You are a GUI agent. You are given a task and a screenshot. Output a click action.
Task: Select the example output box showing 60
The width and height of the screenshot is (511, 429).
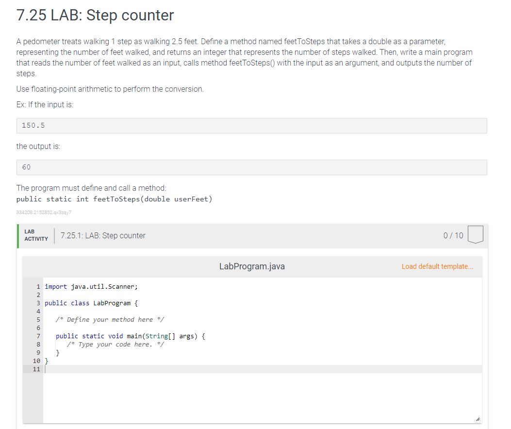251,167
